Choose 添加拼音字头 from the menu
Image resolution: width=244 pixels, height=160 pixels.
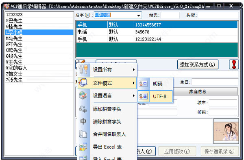tap(107, 109)
